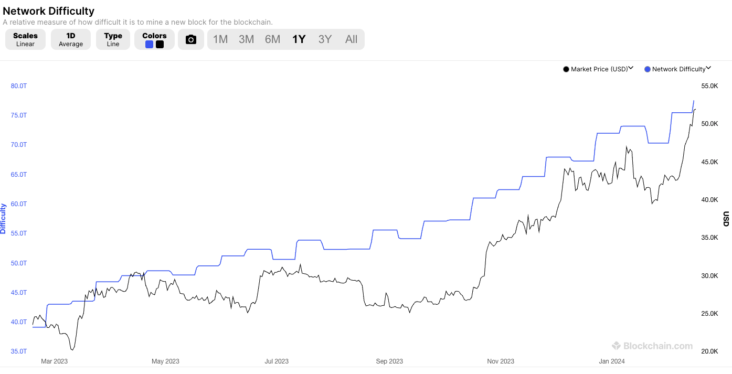
Task: Select the 1M time range
Action: (220, 39)
